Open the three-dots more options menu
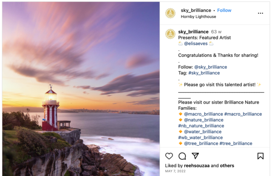The width and height of the screenshot is (272, 176). [261, 13]
